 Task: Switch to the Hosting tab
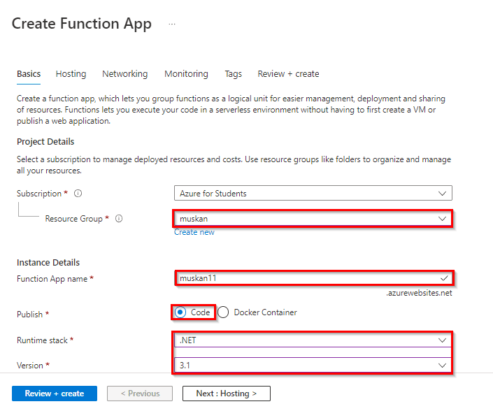click(71, 74)
